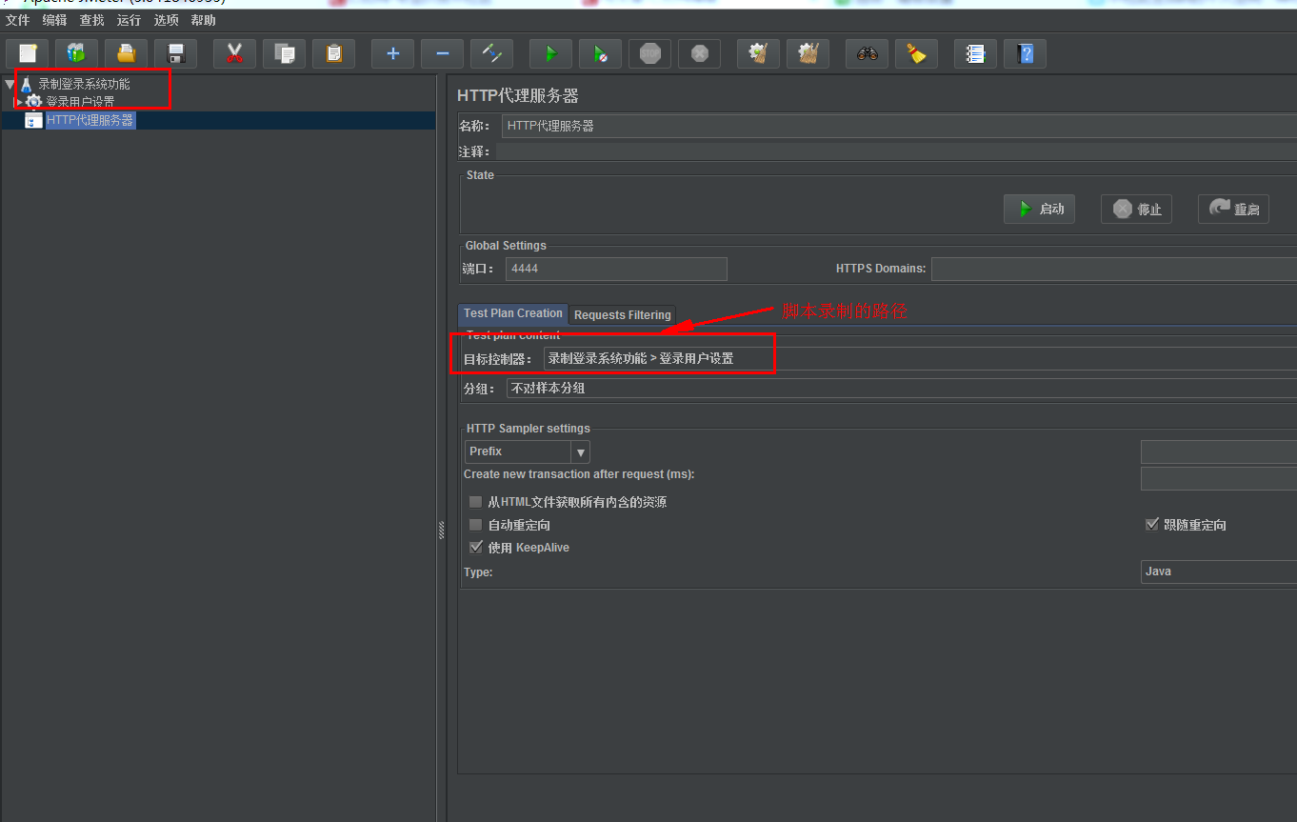Open the Prefix naming dropdown
The width and height of the screenshot is (1297, 822).
tap(528, 451)
